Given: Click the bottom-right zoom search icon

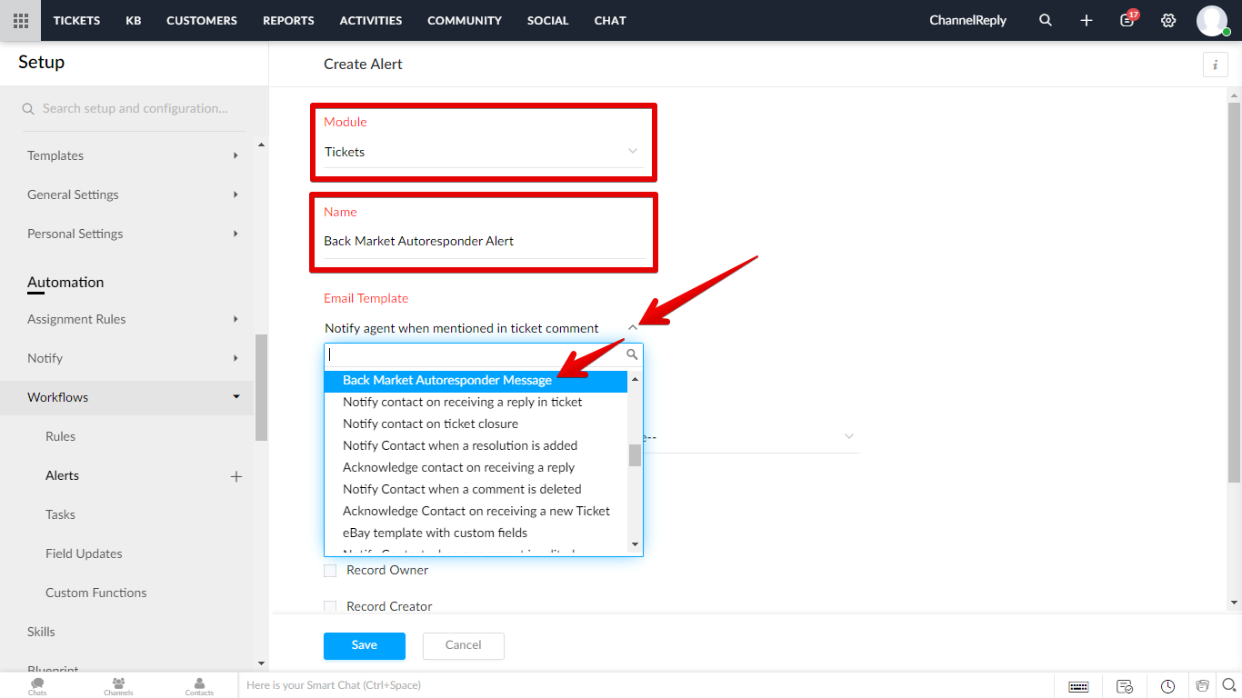Looking at the screenshot, I should 1229,685.
